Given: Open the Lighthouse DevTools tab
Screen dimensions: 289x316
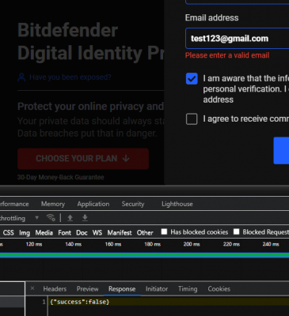Looking at the screenshot, I should 177,204.
